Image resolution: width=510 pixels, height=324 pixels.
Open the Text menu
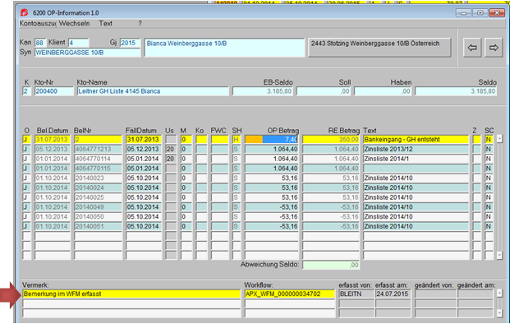[105, 24]
